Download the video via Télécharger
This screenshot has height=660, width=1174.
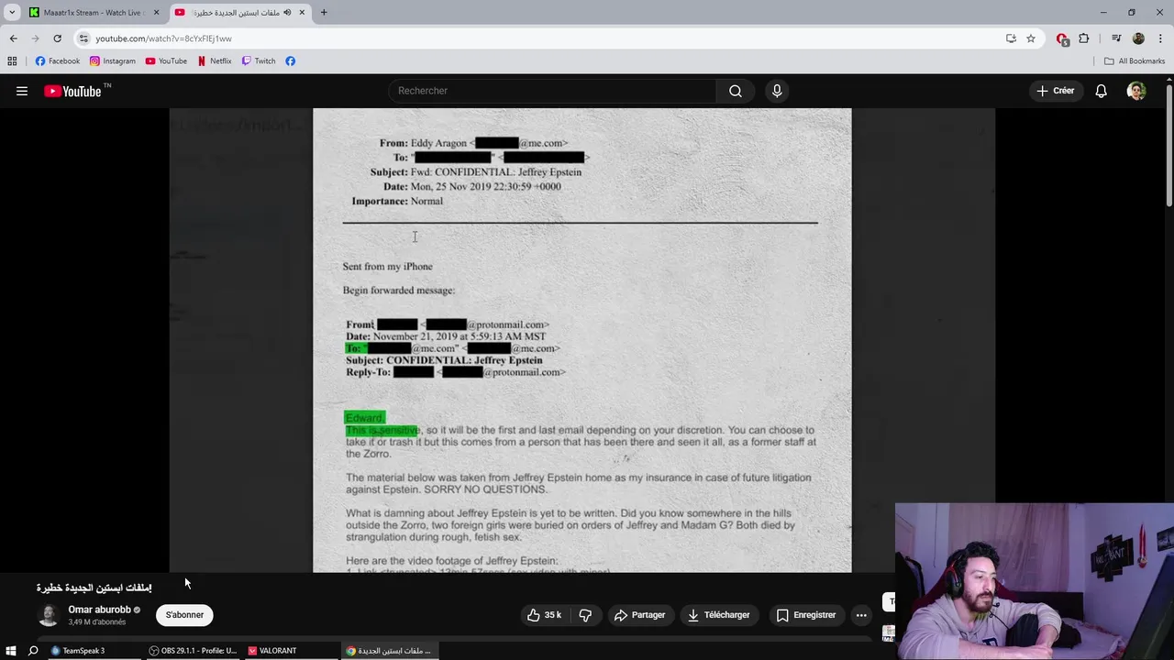tap(719, 615)
